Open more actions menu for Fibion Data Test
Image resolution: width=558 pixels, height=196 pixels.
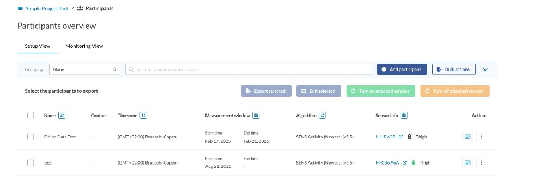pyautogui.click(x=482, y=137)
